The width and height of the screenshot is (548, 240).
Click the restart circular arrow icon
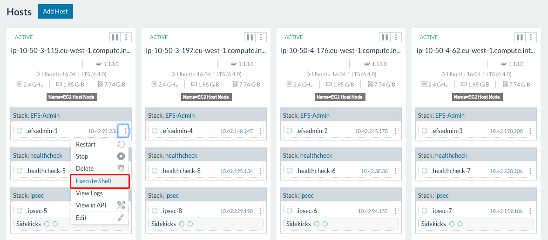[121, 144]
